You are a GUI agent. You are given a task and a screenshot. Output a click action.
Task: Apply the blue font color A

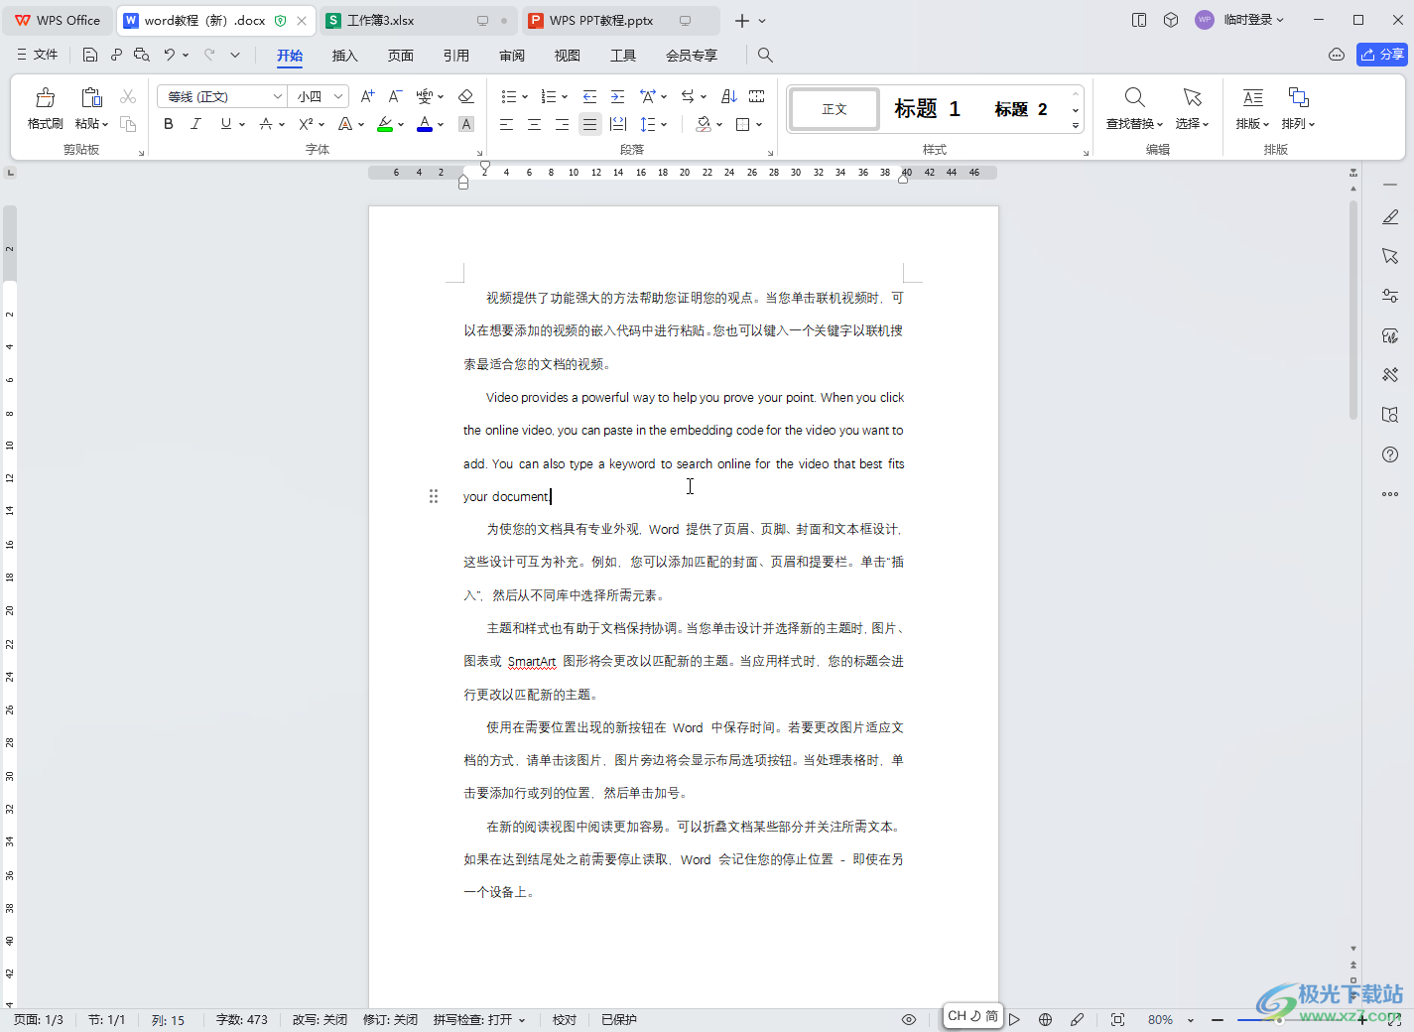[425, 124]
